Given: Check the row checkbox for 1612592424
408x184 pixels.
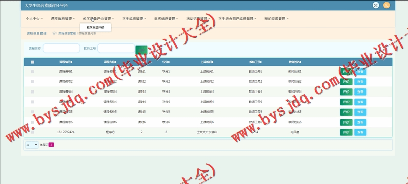Looking at the screenshot, I should coord(32,132).
